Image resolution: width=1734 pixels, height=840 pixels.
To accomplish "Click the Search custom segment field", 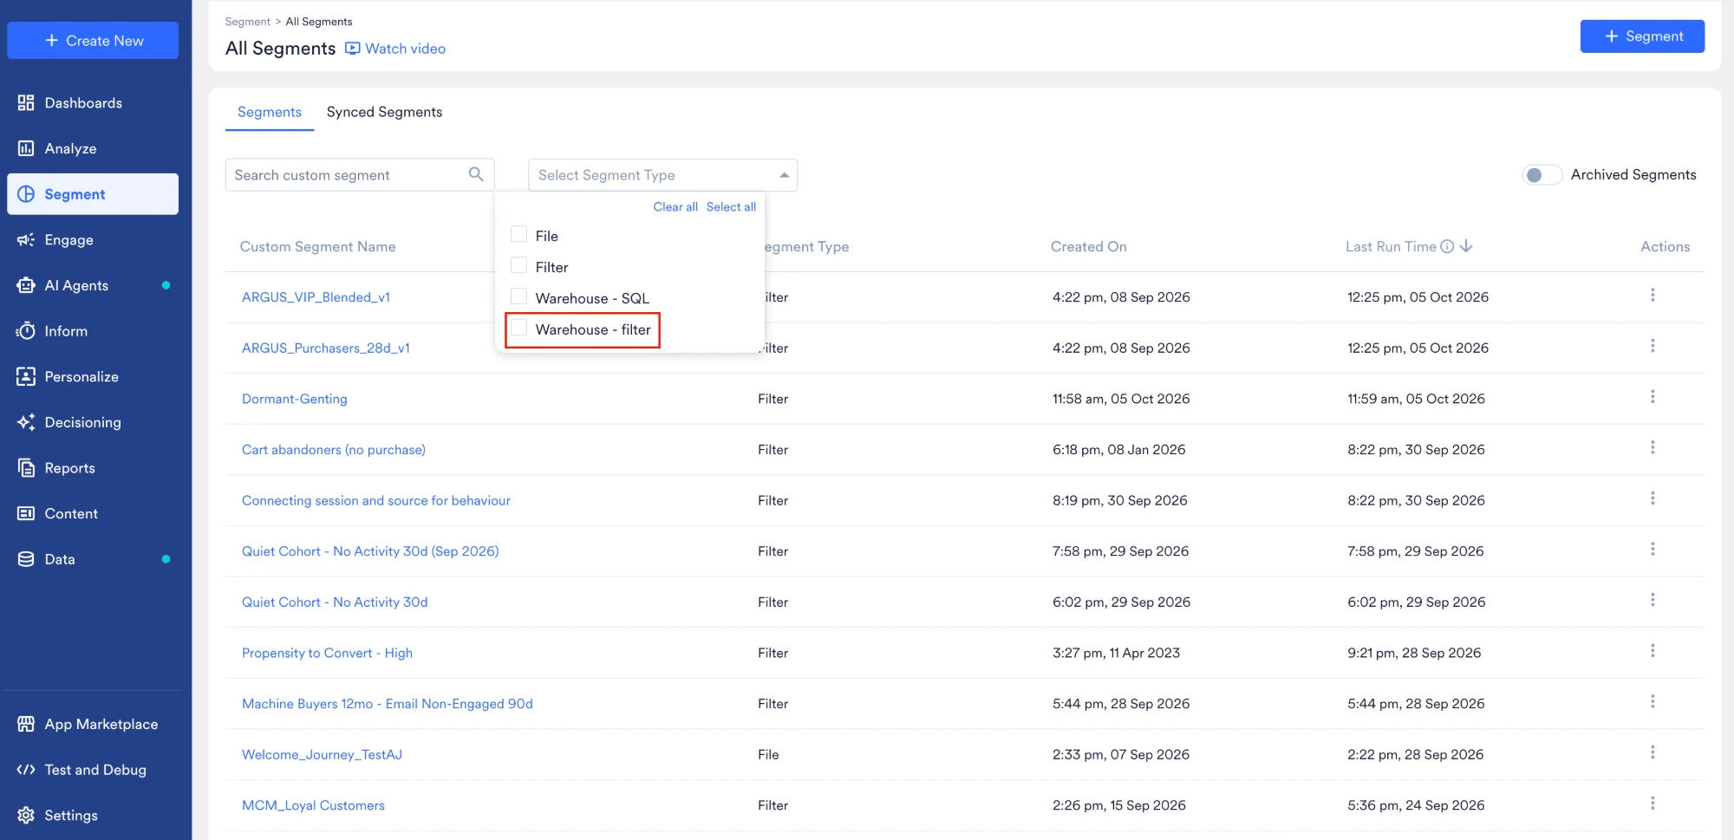I will pos(360,175).
